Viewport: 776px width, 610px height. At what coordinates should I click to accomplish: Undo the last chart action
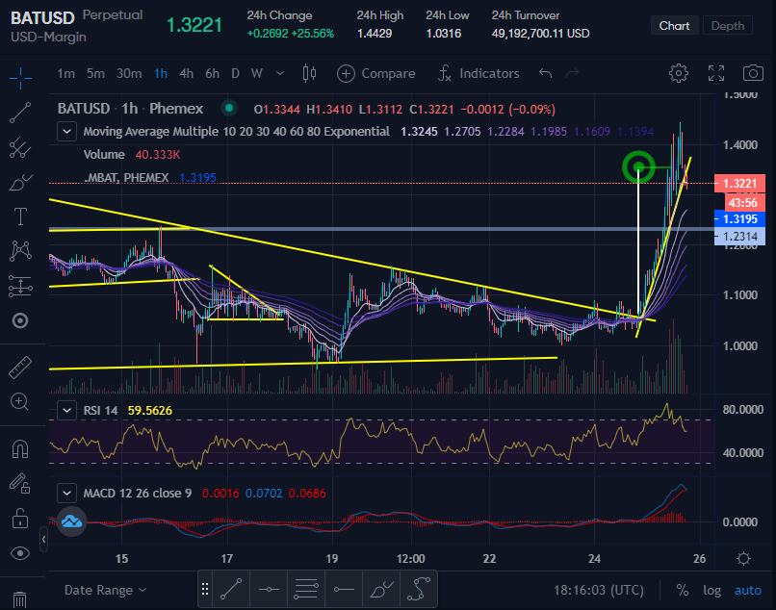(545, 73)
